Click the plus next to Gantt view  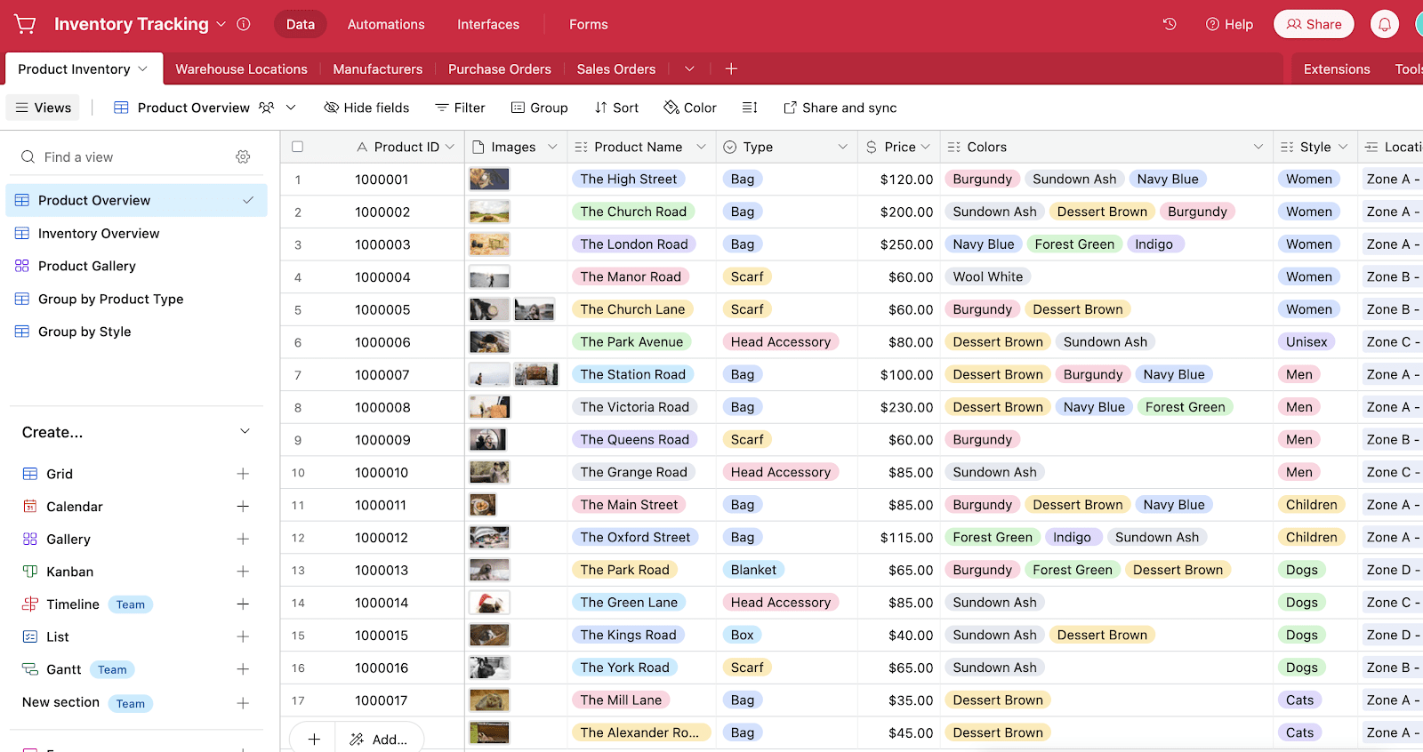tap(243, 669)
